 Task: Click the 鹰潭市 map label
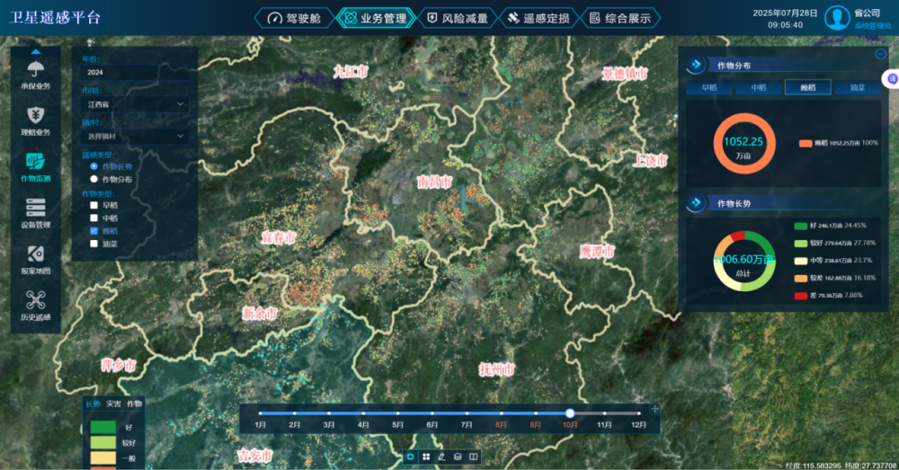(x=597, y=252)
